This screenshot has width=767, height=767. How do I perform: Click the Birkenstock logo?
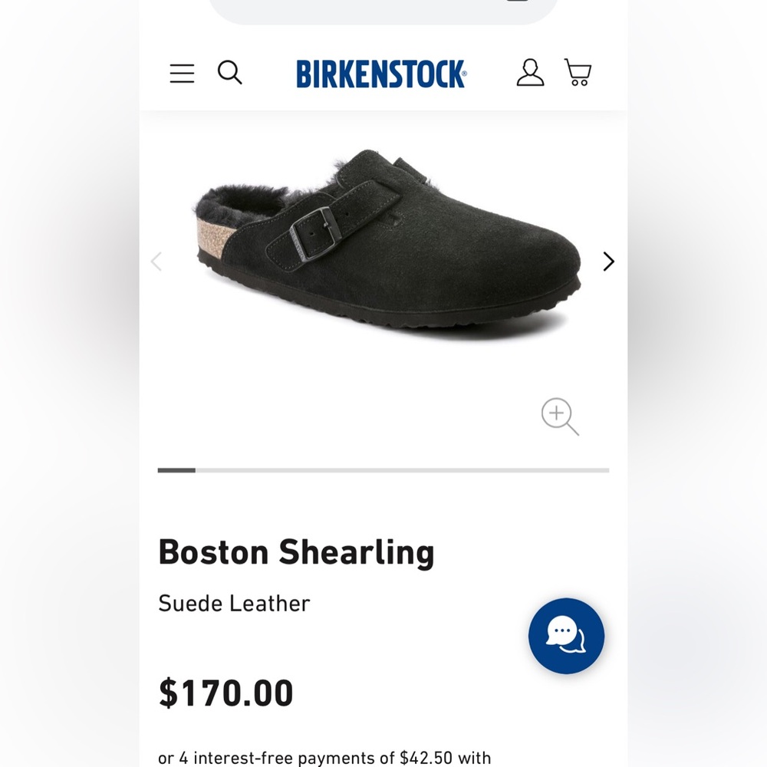tap(381, 71)
